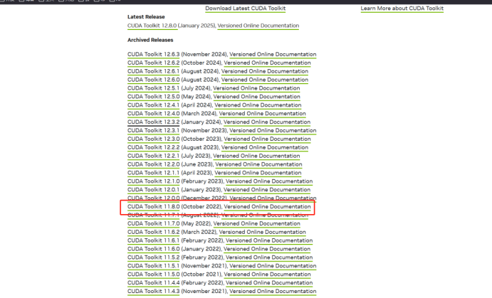The height and width of the screenshot is (298, 492).
Task: Go to the CUDA Toolkit 12.2.1 link
Action: tap(153, 156)
